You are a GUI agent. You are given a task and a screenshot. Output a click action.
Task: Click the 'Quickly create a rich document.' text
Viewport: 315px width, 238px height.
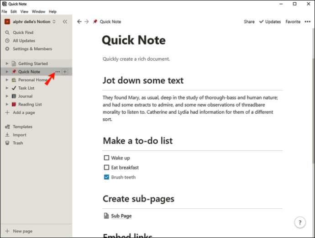(x=136, y=59)
